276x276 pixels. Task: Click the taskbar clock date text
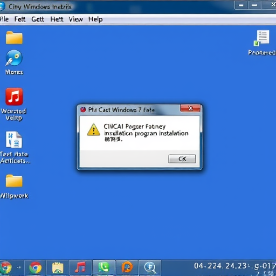(x=234, y=266)
